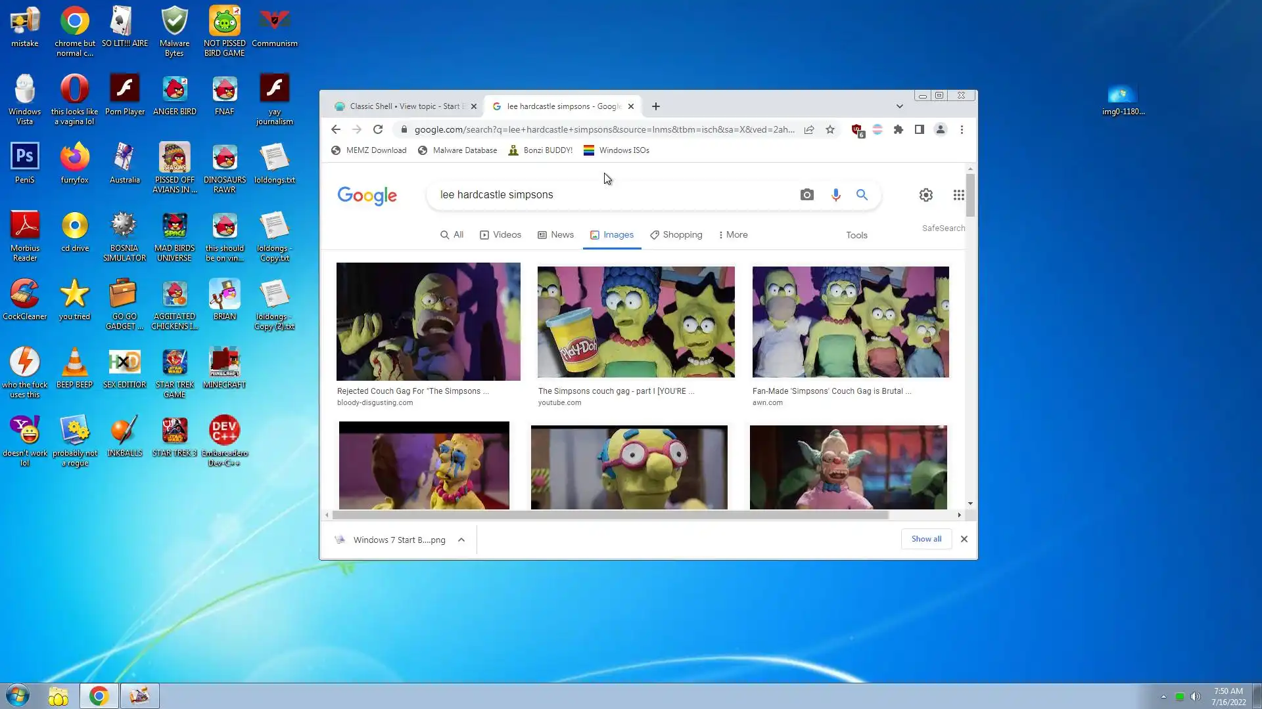Open the Windows Start orb
The image size is (1262, 709).
point(18,696)
